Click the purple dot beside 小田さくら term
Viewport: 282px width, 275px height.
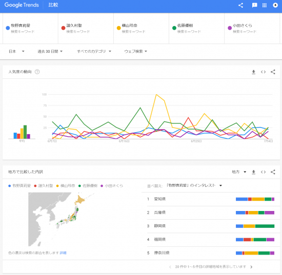[x=230, y=28]
